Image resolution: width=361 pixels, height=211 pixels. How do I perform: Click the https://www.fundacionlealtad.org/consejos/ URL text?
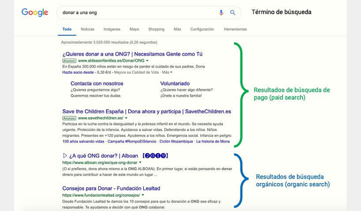[101, 195]
